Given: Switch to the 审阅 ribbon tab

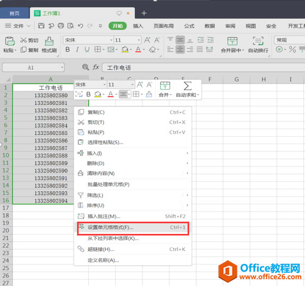Looking at the screenshot, I should point(230,26).
